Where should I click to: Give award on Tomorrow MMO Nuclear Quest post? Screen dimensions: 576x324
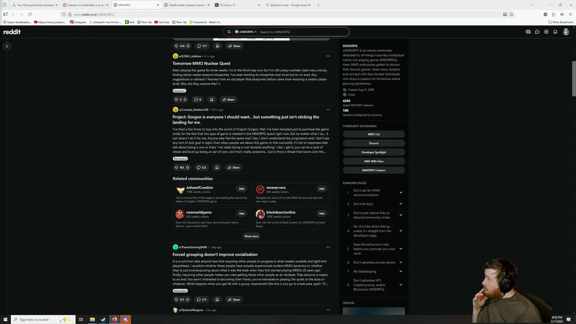(x=211, y=99)
